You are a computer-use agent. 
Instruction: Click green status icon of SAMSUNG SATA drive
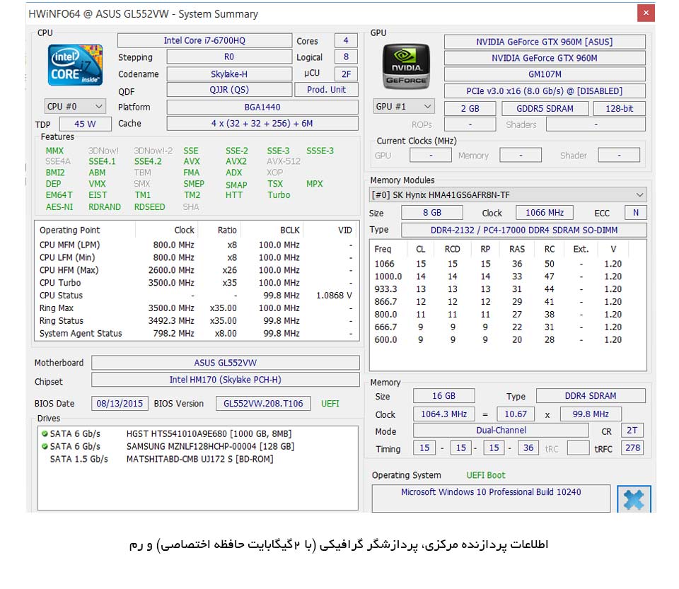45,446
